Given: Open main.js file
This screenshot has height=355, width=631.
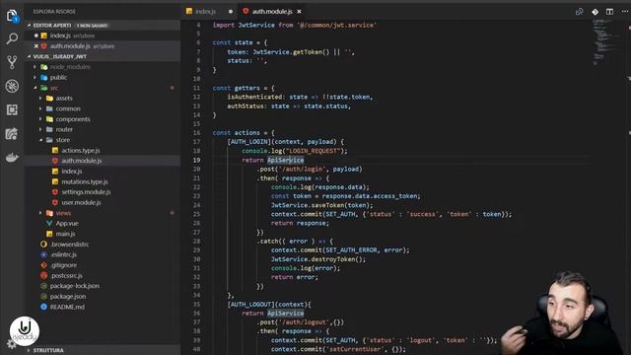Looking at the screenshot, I should (65, 234).
